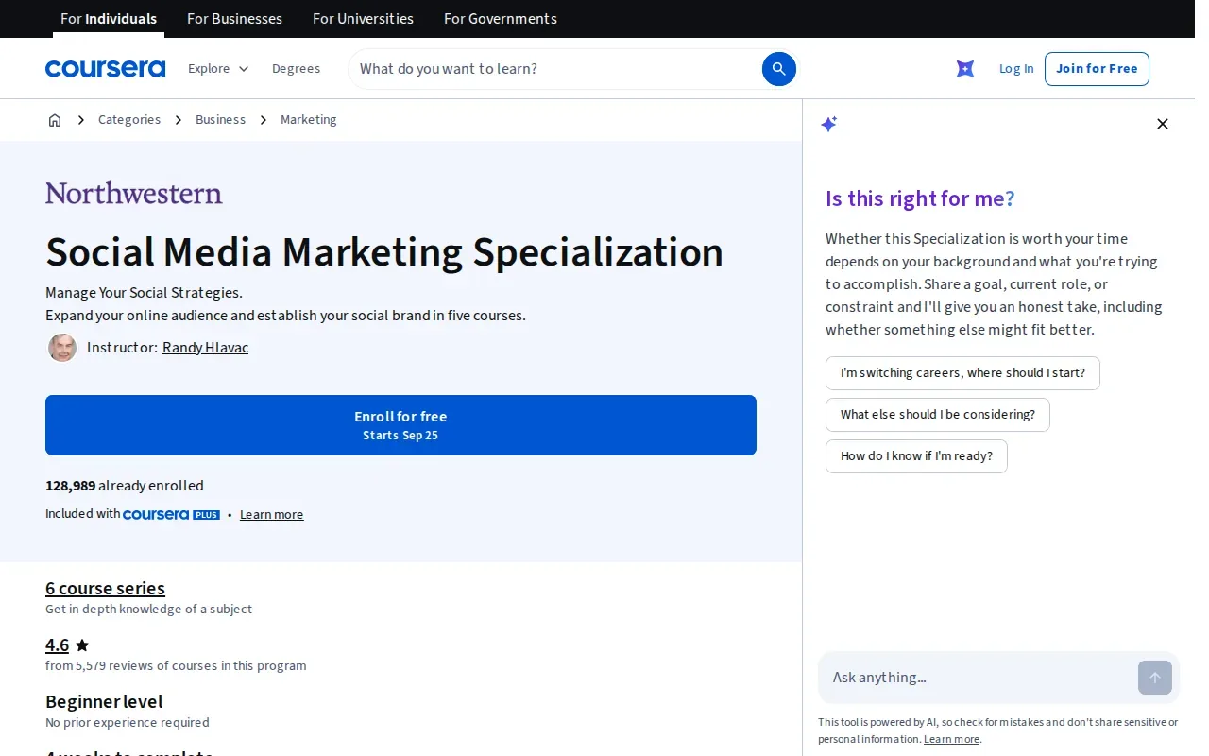The image size is (1209, 756).
Task: Open instructor Randy Hlavac's profile link
Action: 205,348
